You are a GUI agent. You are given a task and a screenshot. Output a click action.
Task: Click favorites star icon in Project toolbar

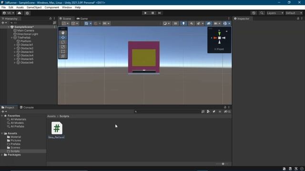click(x=220, y=112)
